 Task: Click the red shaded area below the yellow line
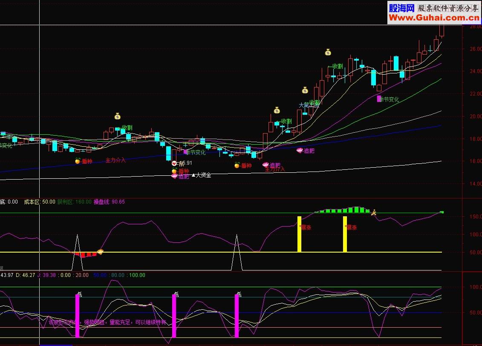[x=86, y=255]
